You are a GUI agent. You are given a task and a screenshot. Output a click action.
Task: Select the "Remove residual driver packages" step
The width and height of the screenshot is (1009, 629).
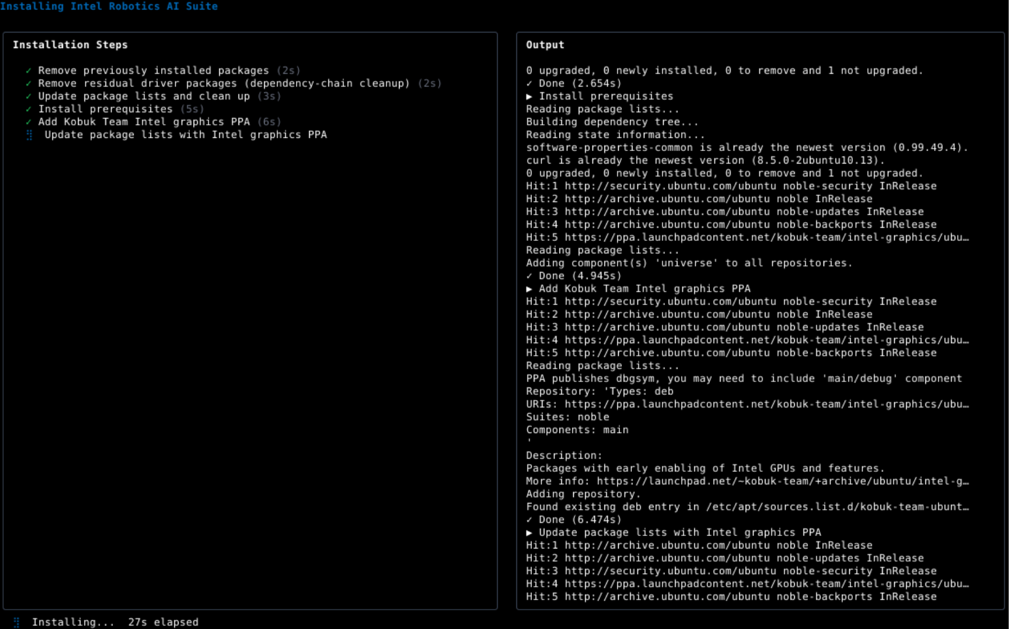pos(224,84)
